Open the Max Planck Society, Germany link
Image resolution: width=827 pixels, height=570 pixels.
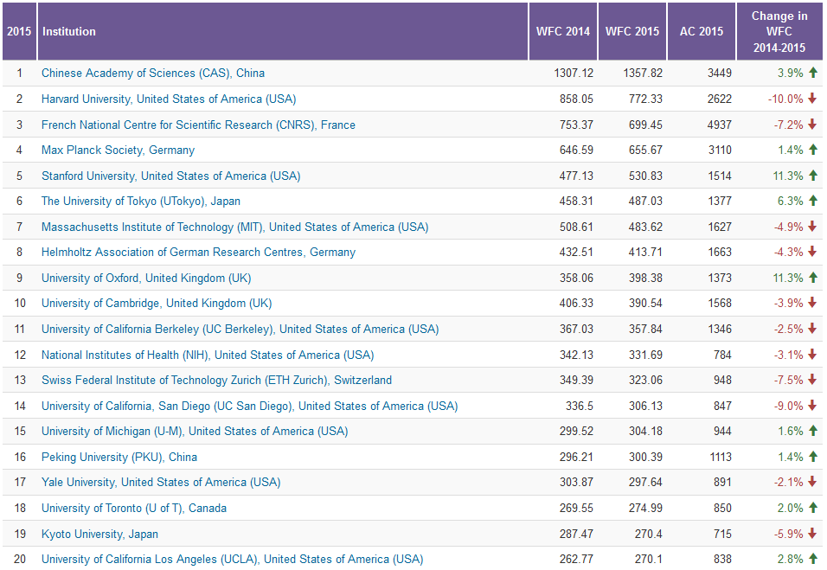tap(118, 151)
